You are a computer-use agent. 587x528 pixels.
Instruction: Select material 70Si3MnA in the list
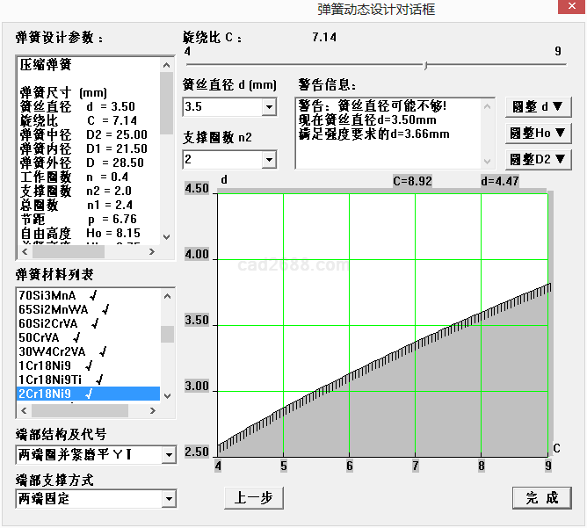[47, 295]
